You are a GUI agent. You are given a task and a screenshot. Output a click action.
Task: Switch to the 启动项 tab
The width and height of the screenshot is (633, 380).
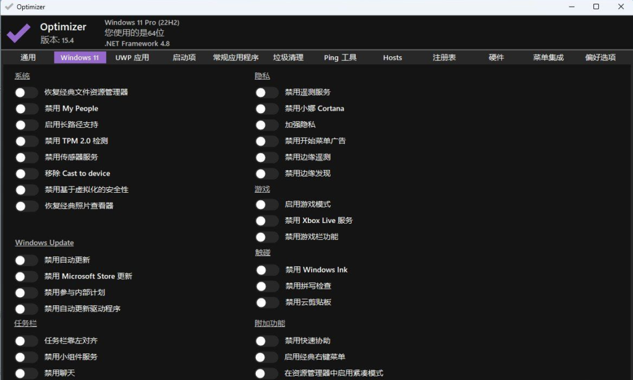184,57
